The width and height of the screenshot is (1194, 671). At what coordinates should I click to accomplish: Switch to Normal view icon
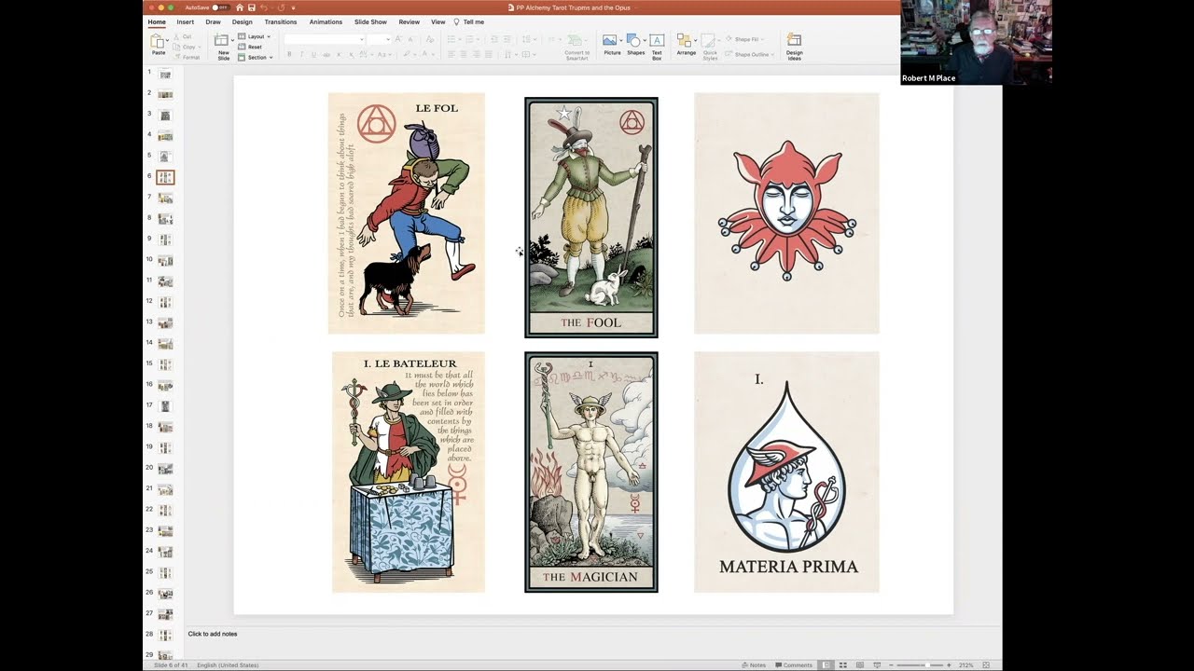click(826, 665)
